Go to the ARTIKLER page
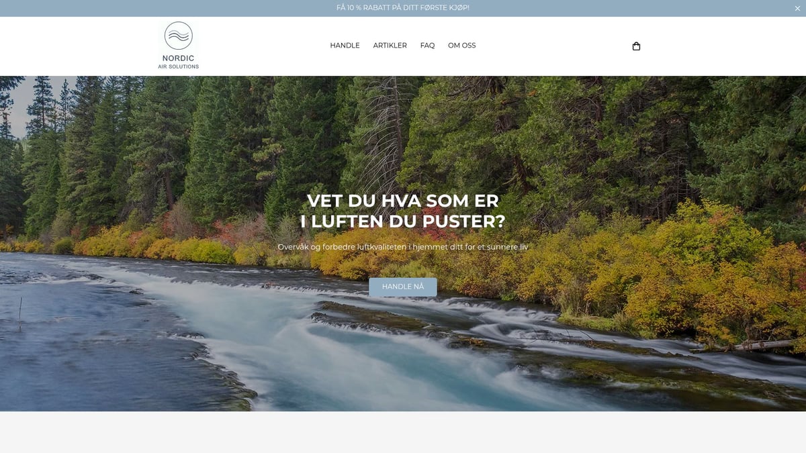Viewport: 806px width, 453px height. [x=390, y=46]
